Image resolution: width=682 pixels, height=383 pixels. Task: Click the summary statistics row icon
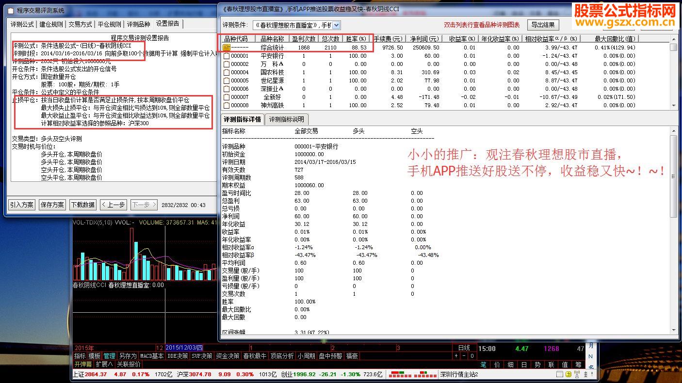[x=226, y=48]
